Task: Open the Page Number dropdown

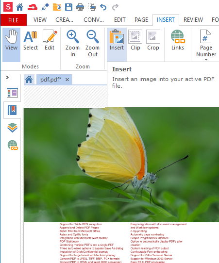Action: (x=206, y=45)
